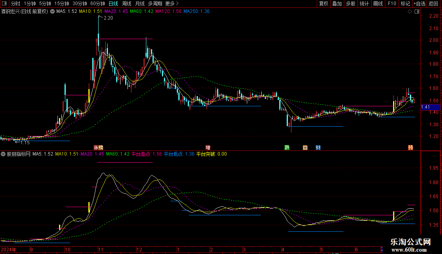Switch to the 分时 intraday view
442x254 pixels.
(x=16, y=4)
